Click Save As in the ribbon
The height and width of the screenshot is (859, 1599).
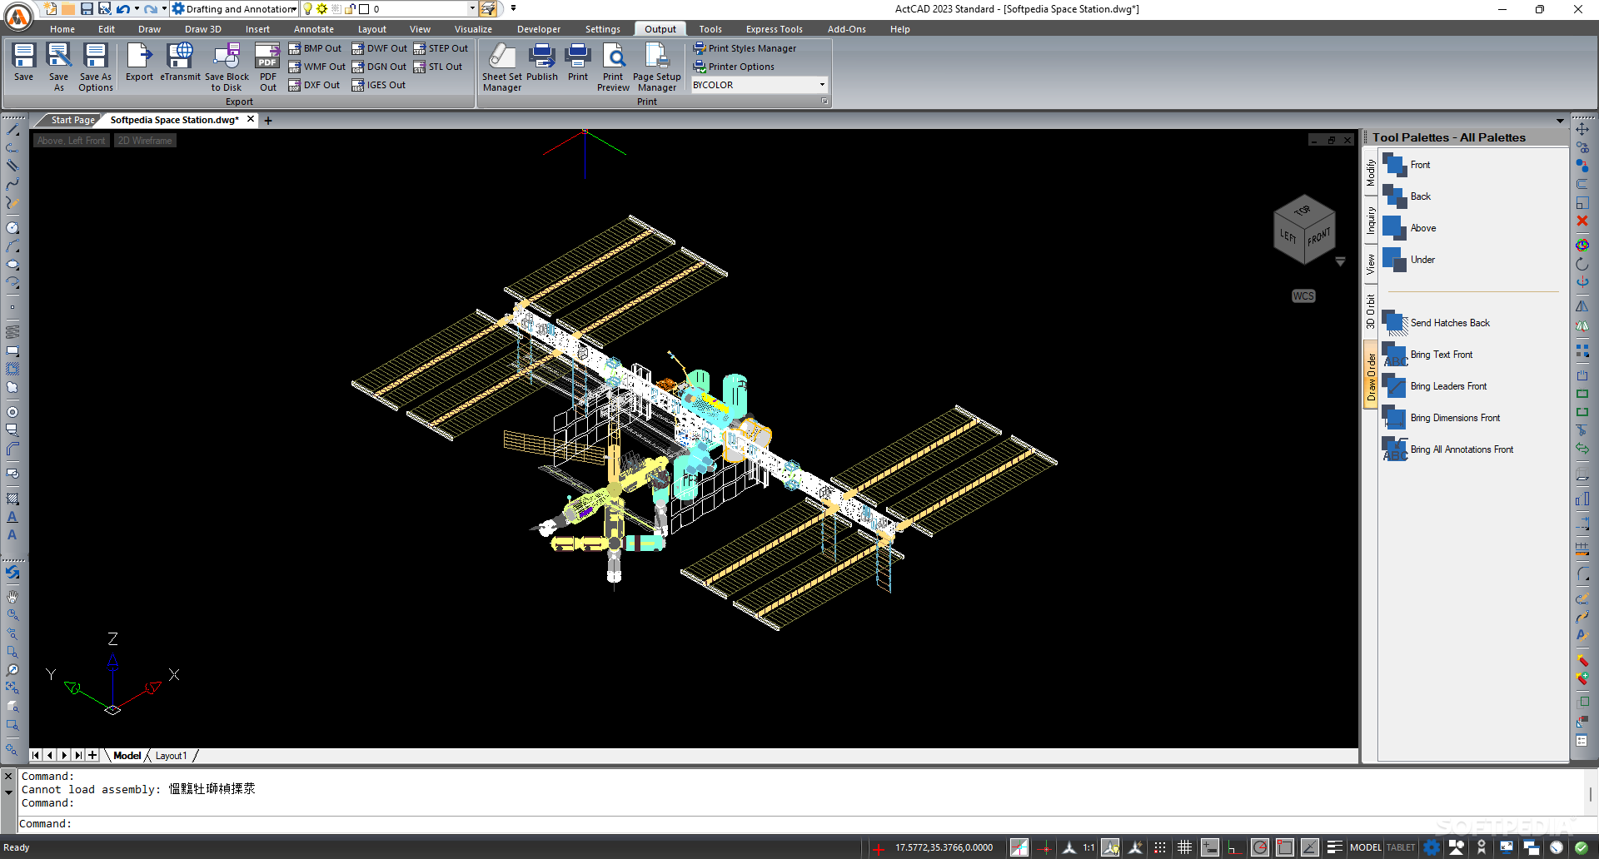58,67
